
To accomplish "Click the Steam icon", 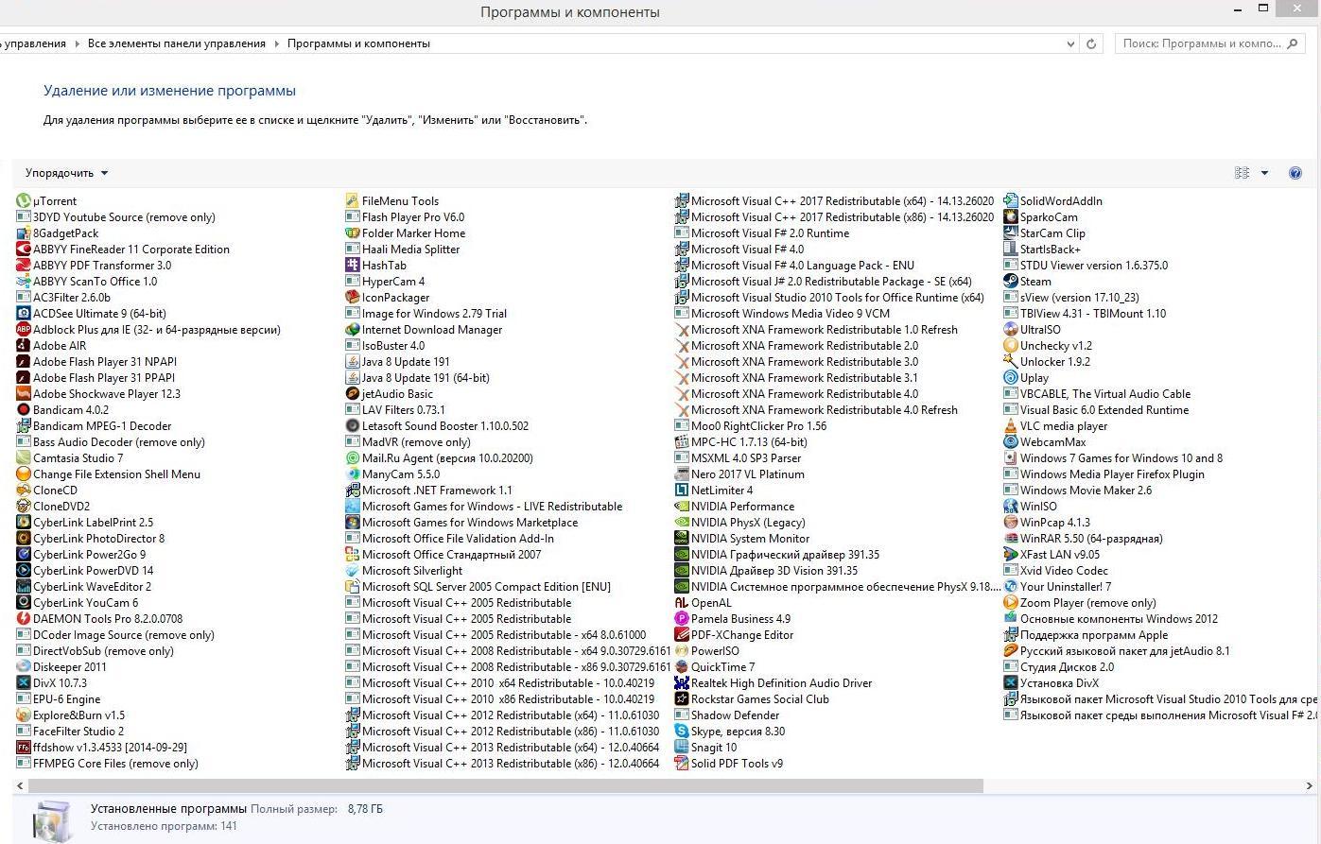I will (x=1011, y=281).
